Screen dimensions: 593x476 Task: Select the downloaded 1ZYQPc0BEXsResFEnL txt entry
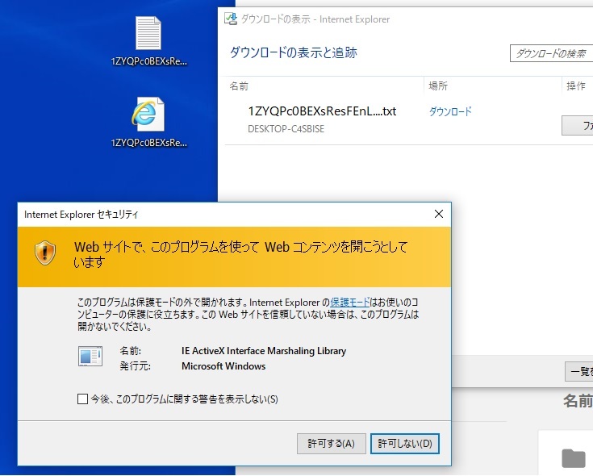point(322,111)
